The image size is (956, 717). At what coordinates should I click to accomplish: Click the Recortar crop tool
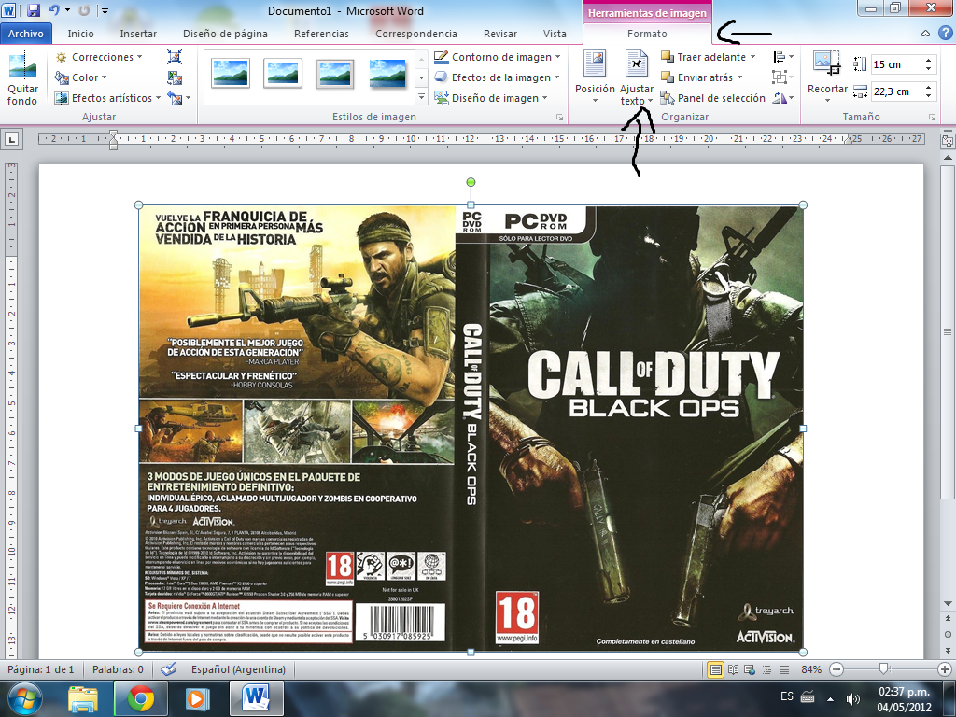[x=827, y=78]
